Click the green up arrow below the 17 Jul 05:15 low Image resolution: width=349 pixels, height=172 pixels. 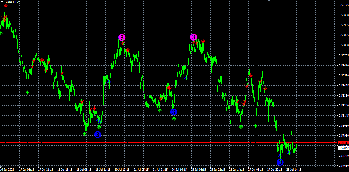point(27,92)
